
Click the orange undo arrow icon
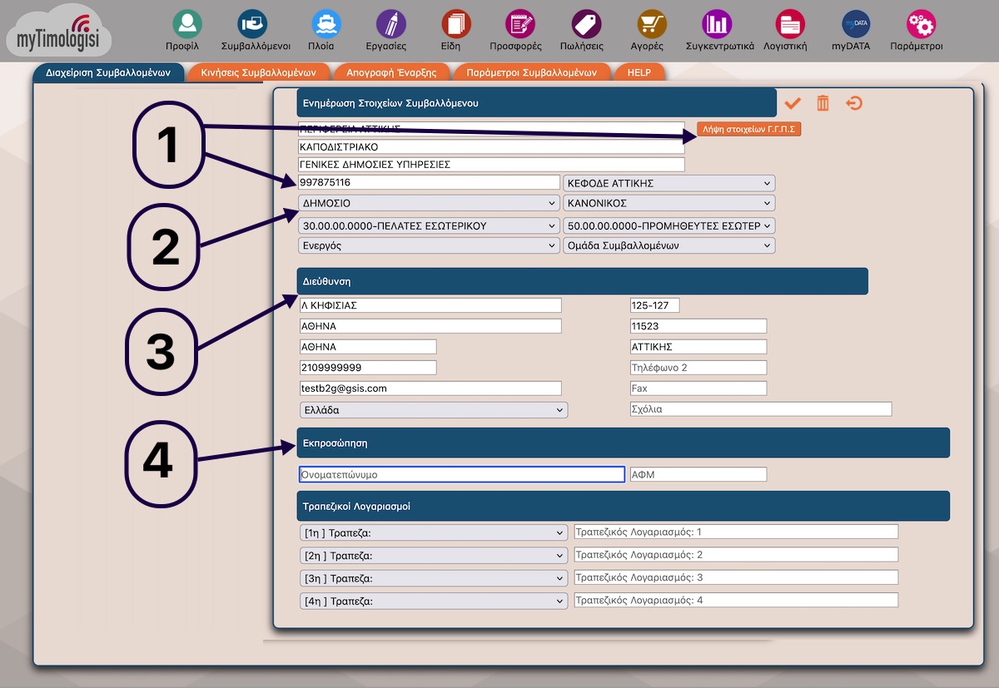854,103
